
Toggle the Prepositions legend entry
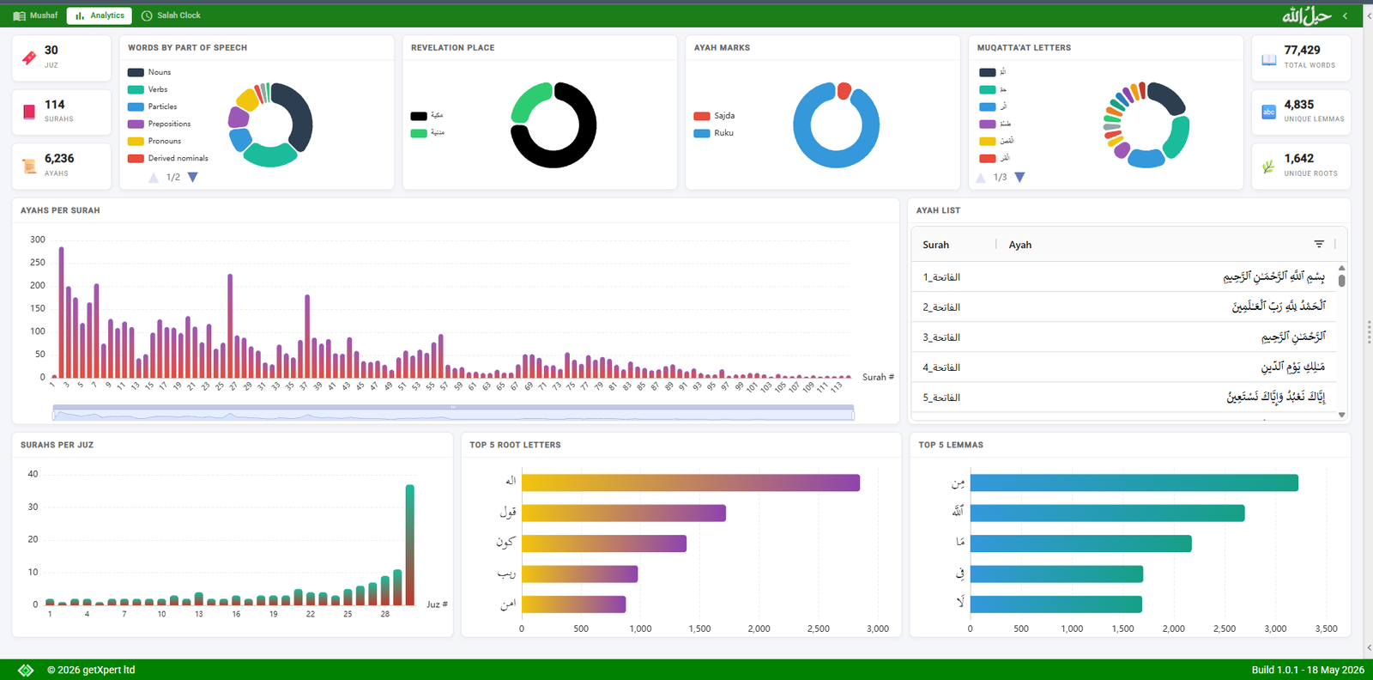pyautogui.click(x=160, y=124)
